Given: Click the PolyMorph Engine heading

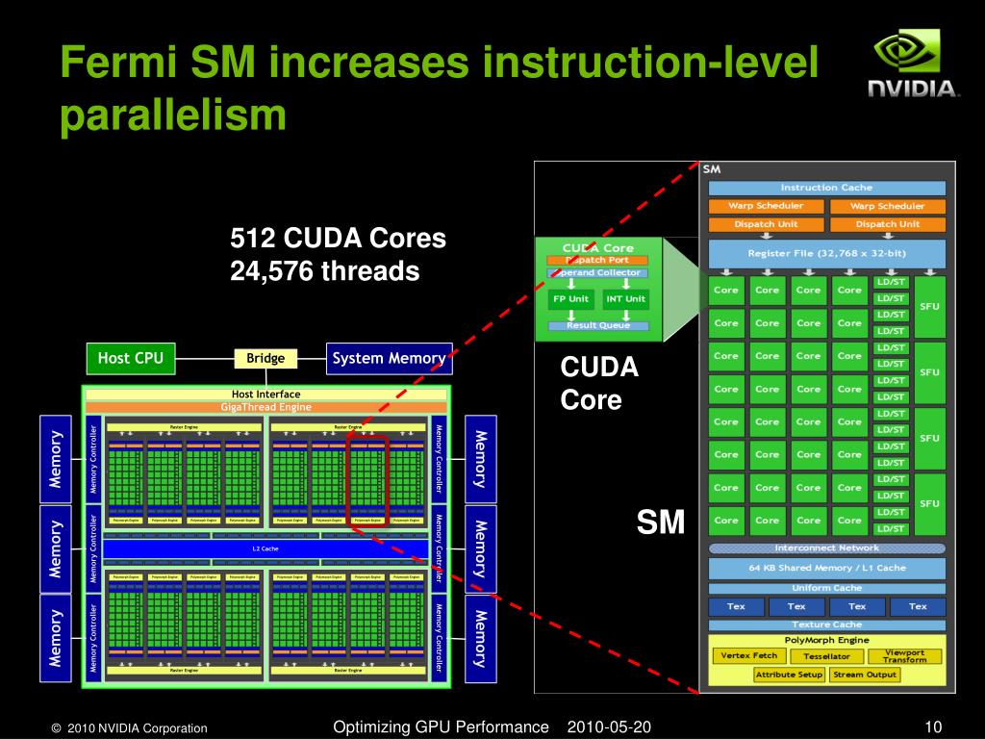Looking at the screenshot, I should [x=826, y=640].
